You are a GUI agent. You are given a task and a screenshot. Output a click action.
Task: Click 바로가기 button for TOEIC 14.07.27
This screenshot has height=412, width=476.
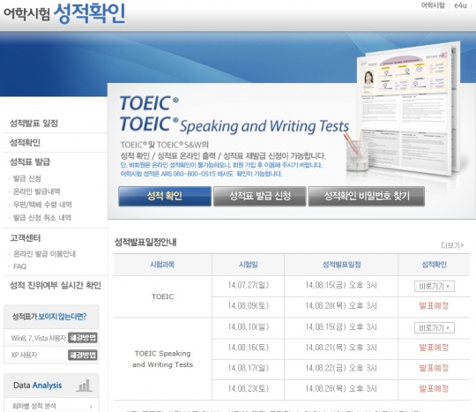(434, 286)
